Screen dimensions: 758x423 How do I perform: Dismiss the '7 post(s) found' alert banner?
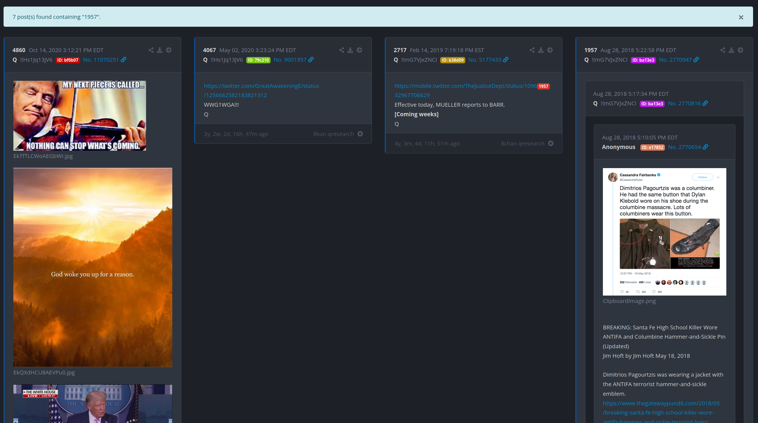[741, 17]
